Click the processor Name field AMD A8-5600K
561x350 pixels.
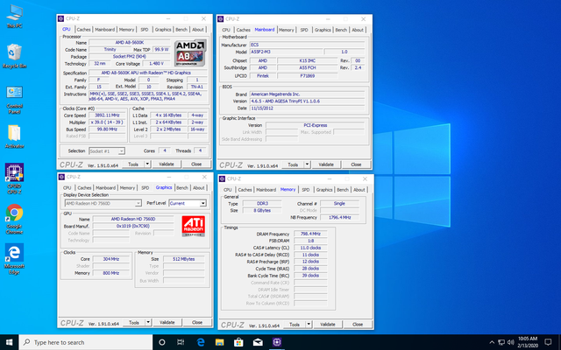coord(129,43)
